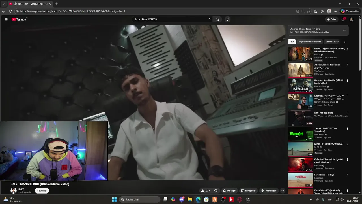Click the browser back arrow

[4, 11]
